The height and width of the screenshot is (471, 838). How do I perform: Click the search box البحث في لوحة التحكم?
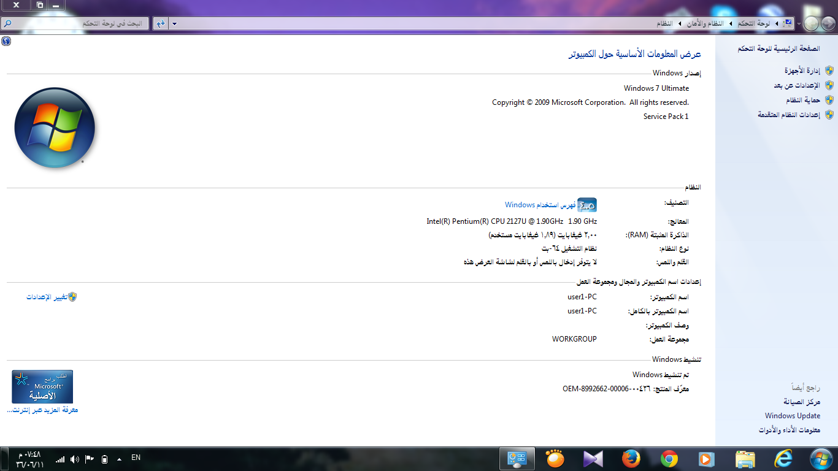point(74,23)
